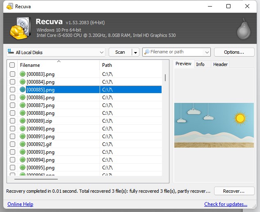This screenshot has height=212, width=260.
Task: Expand the Filename or path filter dropdown
Action: tap(207, 52)
